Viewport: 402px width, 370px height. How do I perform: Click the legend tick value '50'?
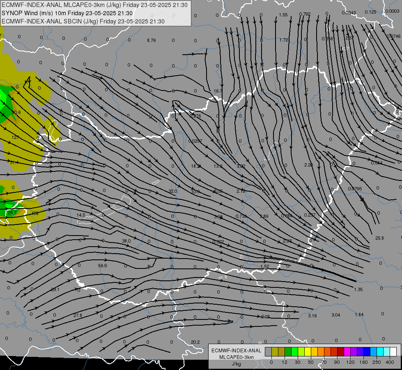pos(310,362)
